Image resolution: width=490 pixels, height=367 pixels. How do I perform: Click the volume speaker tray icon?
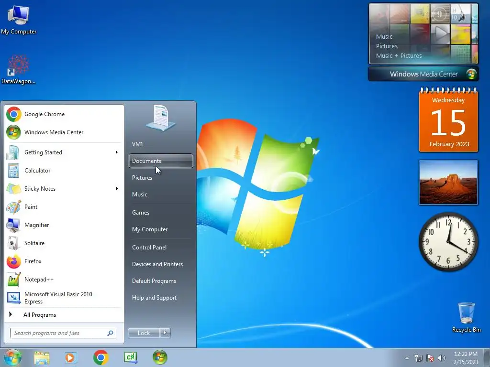(x=442, y=358)
